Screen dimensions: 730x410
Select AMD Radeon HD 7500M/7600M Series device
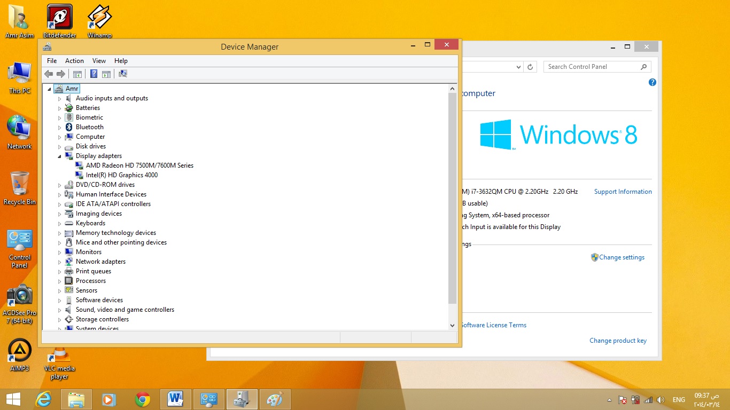pyautogui.click(x=139, y=165)
